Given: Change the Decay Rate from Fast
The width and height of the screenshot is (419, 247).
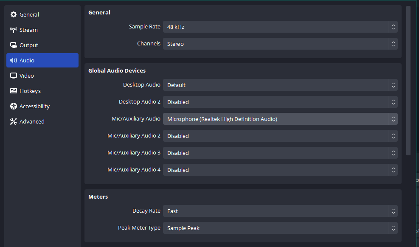Looking at the screenshot, I should click(280, 211).
